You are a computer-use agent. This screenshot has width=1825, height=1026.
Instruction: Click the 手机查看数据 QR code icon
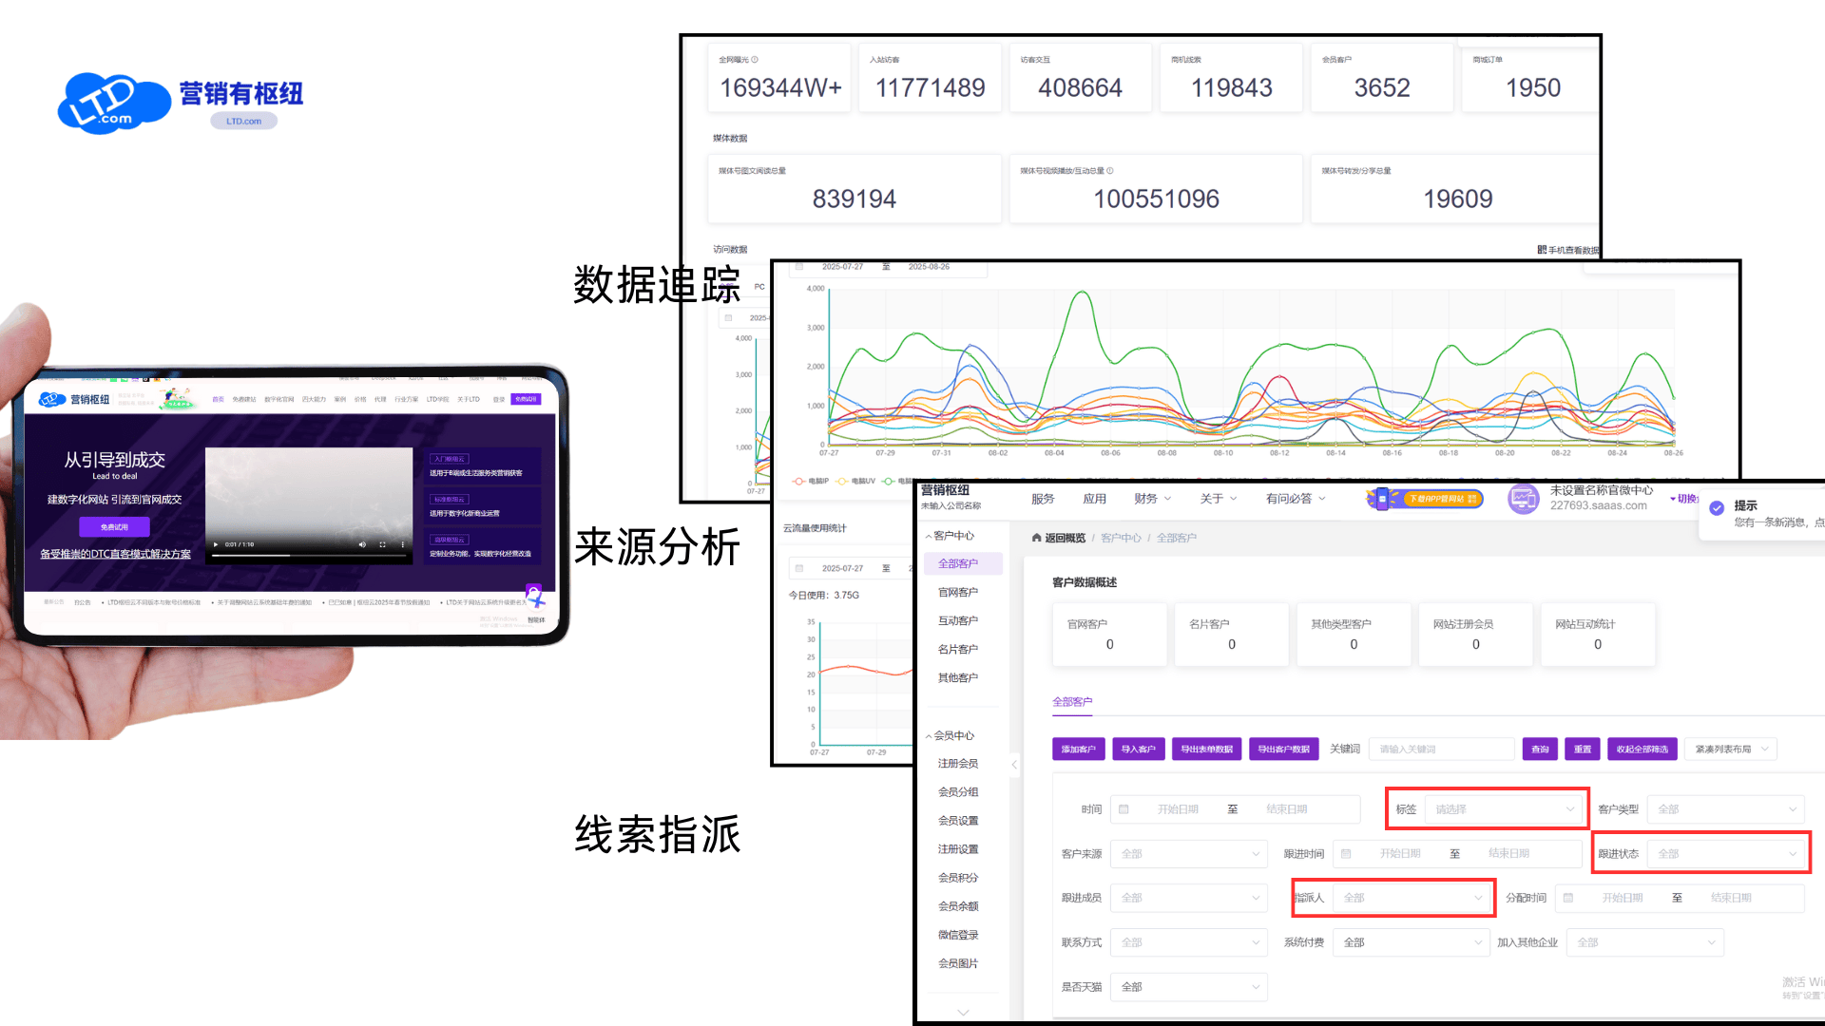(x=1542, y=250)
